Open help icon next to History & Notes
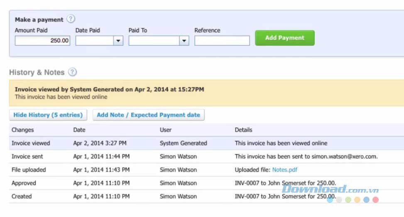 [x=72, y=72]
